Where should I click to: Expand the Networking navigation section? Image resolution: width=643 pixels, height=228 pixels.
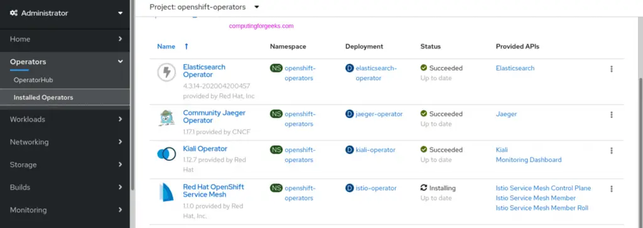click(65, 142)
